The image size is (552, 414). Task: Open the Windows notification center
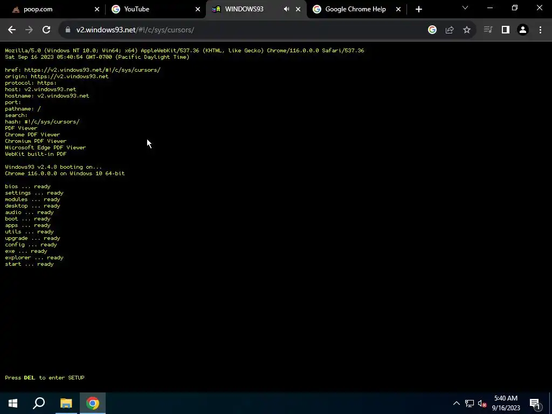click(535, 403)
